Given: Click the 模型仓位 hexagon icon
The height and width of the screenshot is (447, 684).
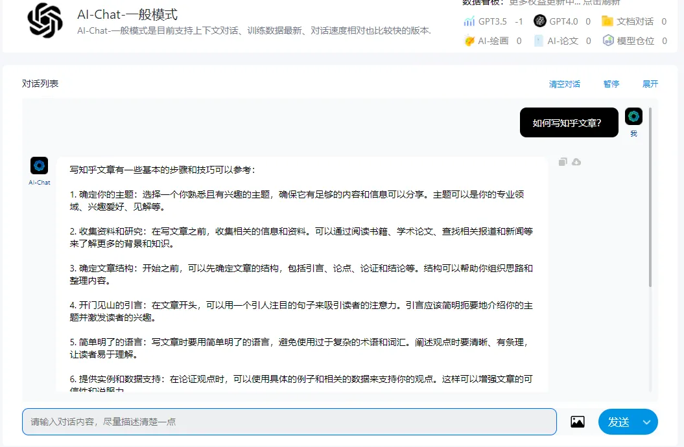Looking at the screenshot, I should [608, 41].
